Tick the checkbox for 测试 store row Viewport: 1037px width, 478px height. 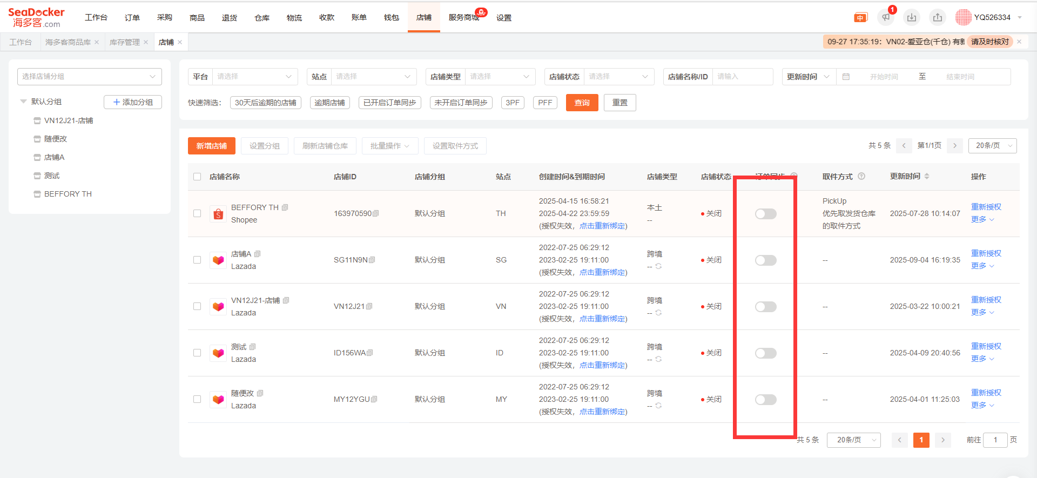197,353
